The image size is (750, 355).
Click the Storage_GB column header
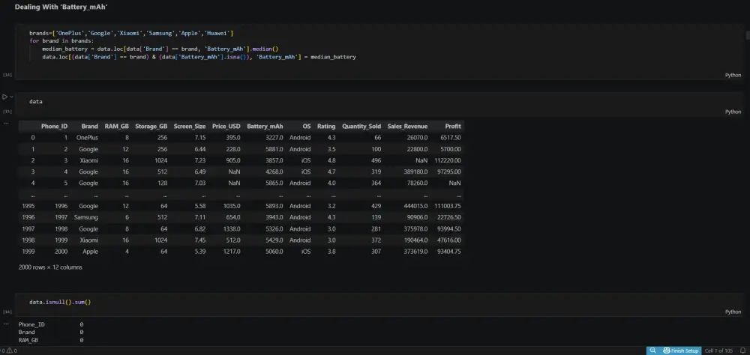point(151,126)
